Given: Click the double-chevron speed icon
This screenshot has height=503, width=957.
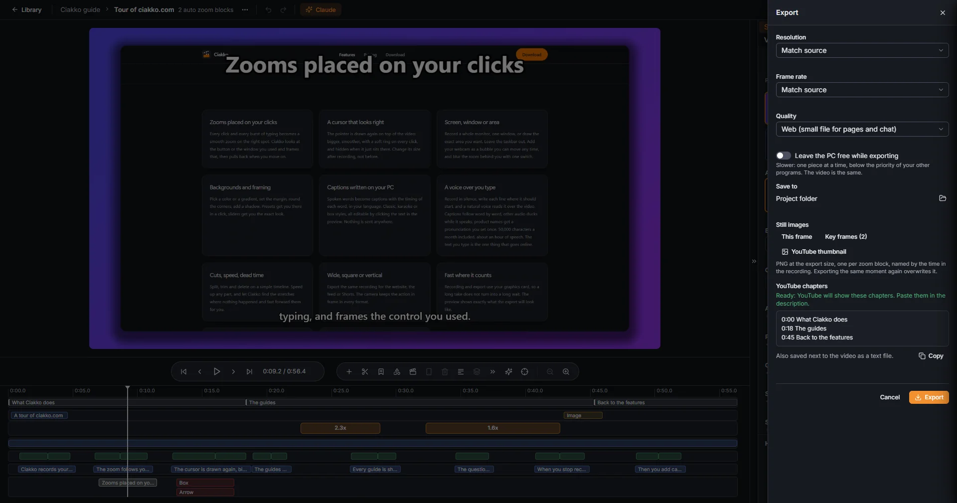Looking at the screenshot, I should pos(492,371).
